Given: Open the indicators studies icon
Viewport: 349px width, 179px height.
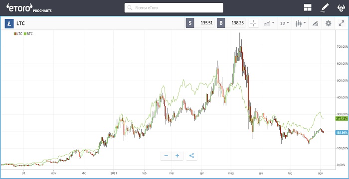Looking at the screenshot, I should (315, 23).
